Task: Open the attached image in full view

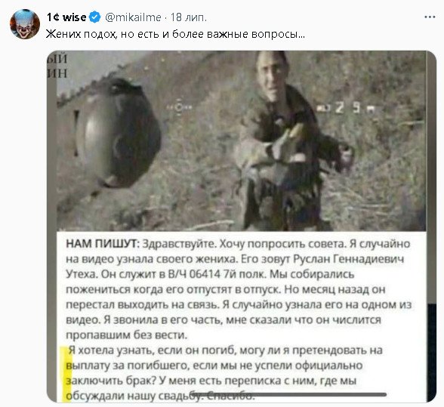Action: (x=242, y=226)
